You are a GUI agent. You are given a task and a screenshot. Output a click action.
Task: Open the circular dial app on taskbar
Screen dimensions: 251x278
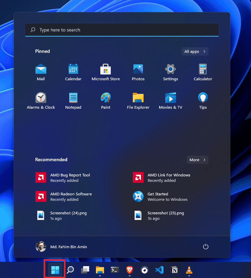(x=145, y=270)
